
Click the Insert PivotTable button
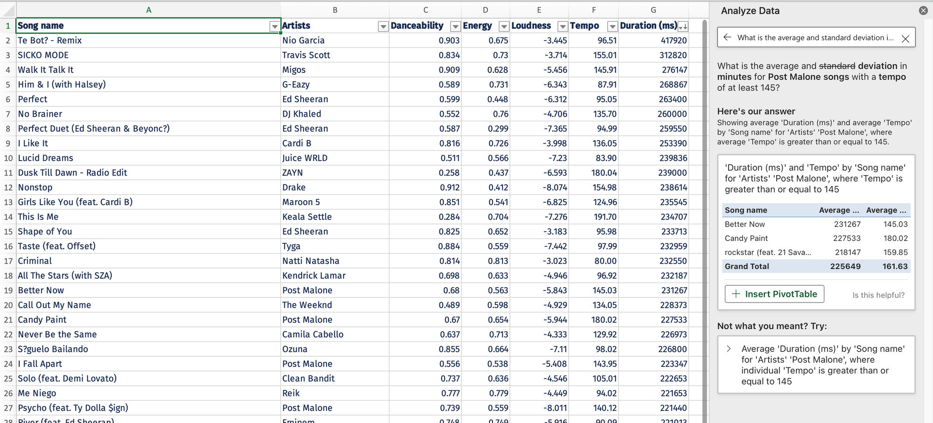tap(774, 294)
